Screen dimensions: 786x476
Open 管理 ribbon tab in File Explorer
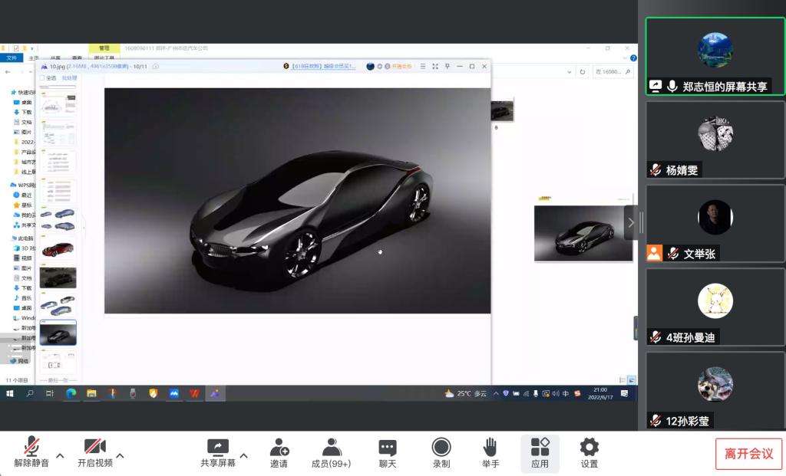pyautogui.click(x=104, y=48)
